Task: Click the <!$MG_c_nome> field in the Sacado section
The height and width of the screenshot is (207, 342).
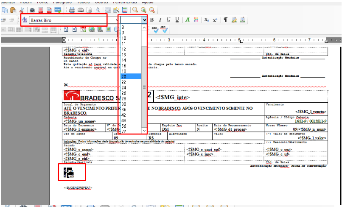Action: tap(78, 149)
